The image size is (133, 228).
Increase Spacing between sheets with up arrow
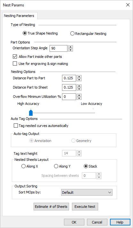(99, 174)
